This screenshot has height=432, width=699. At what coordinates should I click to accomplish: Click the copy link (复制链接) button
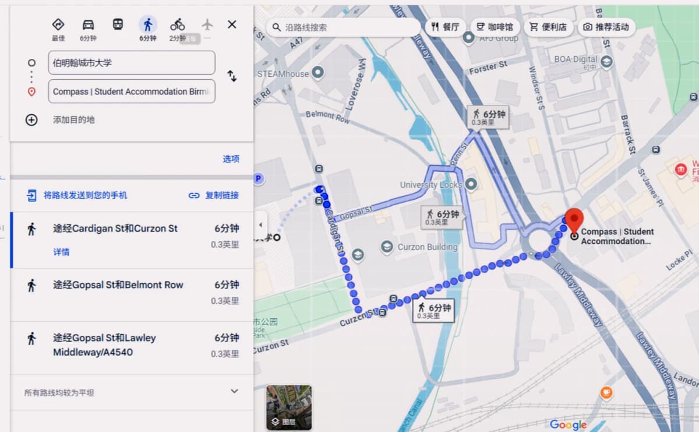(x=214, y=195)
